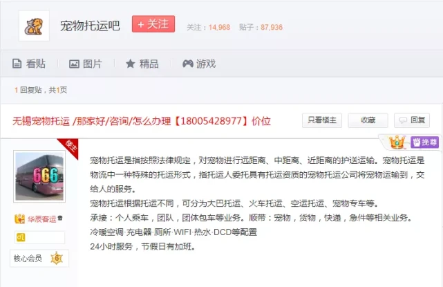The width and height of the screenshot is (443, 287).
Task: Open the 宠物托运吧 cat and dog logo
Action: click(x=34, y=26)
